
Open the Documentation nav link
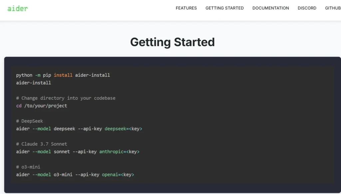[270, 8]
